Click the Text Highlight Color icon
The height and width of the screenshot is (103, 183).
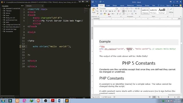tap(105, 14)
